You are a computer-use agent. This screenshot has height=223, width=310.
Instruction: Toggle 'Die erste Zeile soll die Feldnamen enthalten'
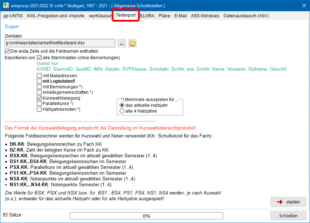point(7,51)
